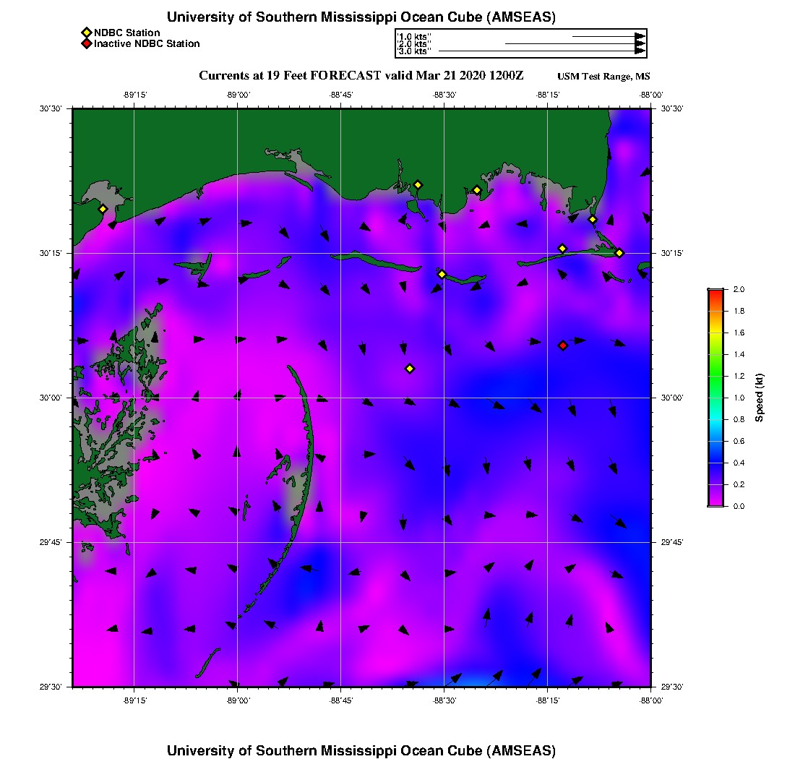Click the yellow diamond icon in the legend

[86, 33]
